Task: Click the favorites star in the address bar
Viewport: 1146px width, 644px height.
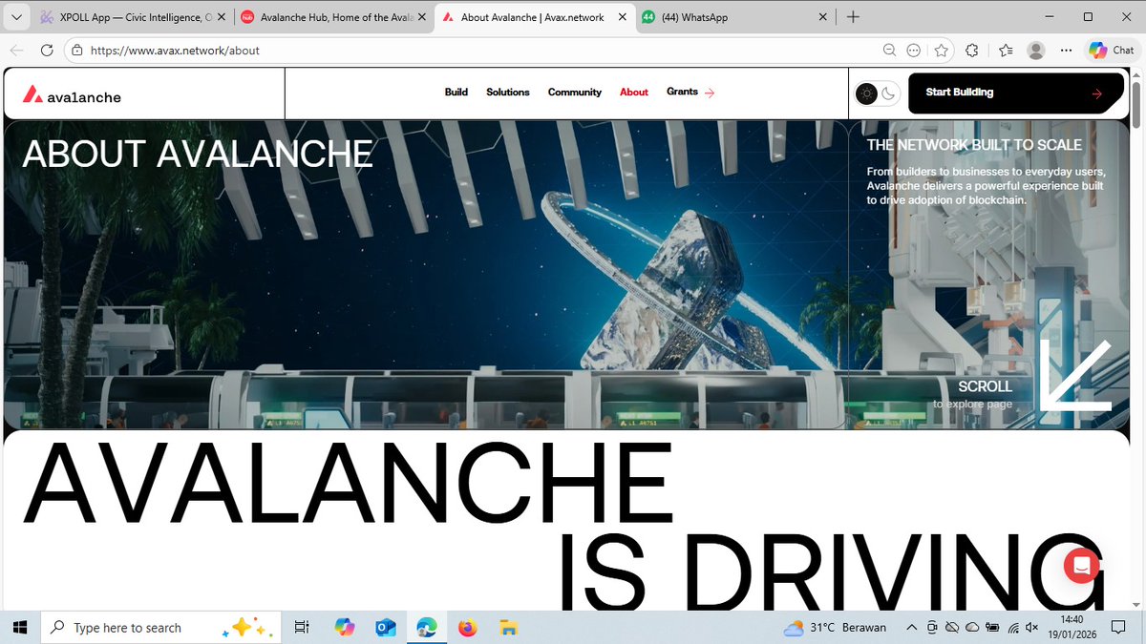Action: point(943,50)
